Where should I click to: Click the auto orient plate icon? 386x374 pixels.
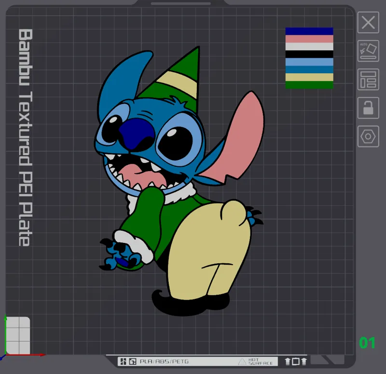click(x=368, y=51)
